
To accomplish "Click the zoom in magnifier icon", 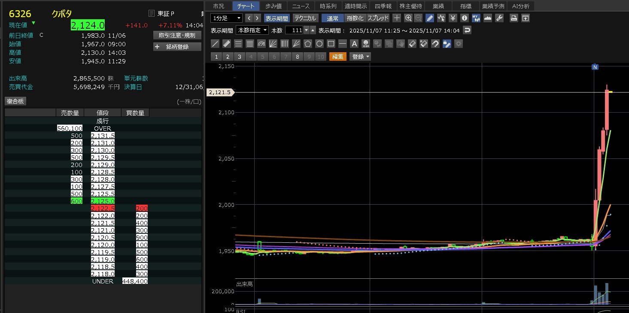I will [x=408, y=18].
